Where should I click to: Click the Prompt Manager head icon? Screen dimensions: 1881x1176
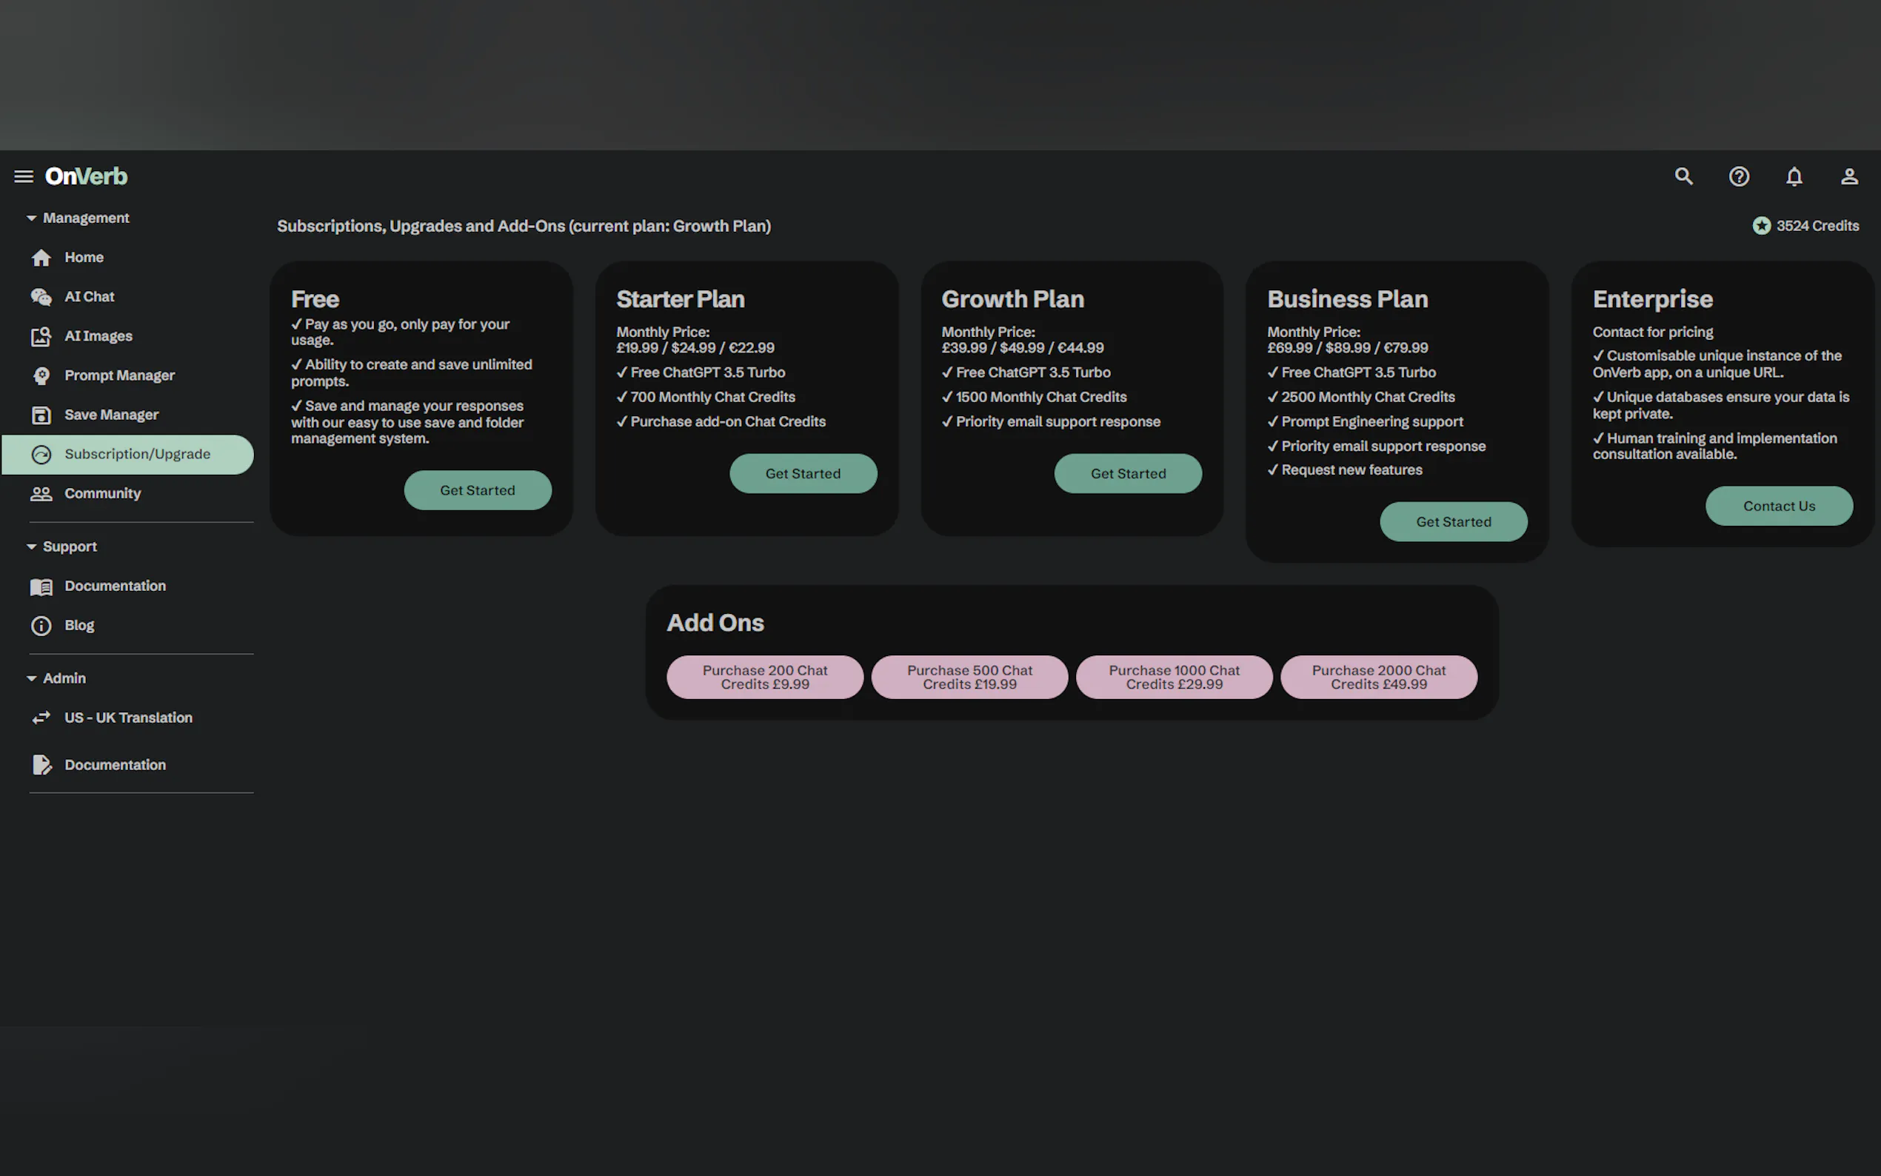tap(41, 375)
